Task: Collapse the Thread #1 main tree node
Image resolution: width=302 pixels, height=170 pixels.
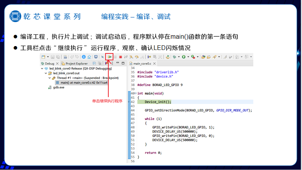Action: 49,78
